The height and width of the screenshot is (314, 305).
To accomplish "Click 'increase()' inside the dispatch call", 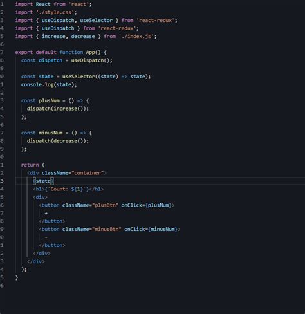I will [68, 109].
